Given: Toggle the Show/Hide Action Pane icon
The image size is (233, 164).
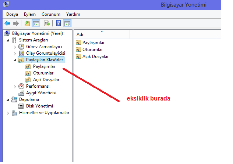Looking at the screenshot, I should (67, 23).
